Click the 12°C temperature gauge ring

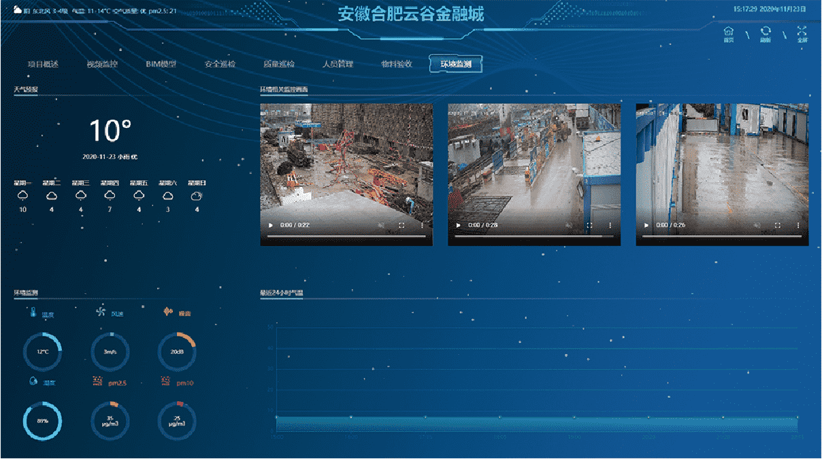[42, 352]
